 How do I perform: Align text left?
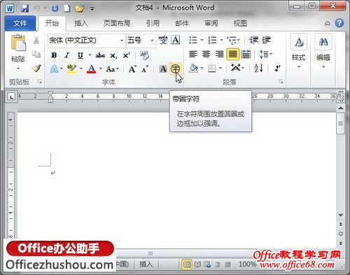pyautogui.click(x=193, y=54)
